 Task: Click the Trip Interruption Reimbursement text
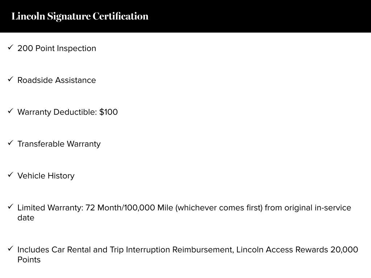click(x=171, y=250)
